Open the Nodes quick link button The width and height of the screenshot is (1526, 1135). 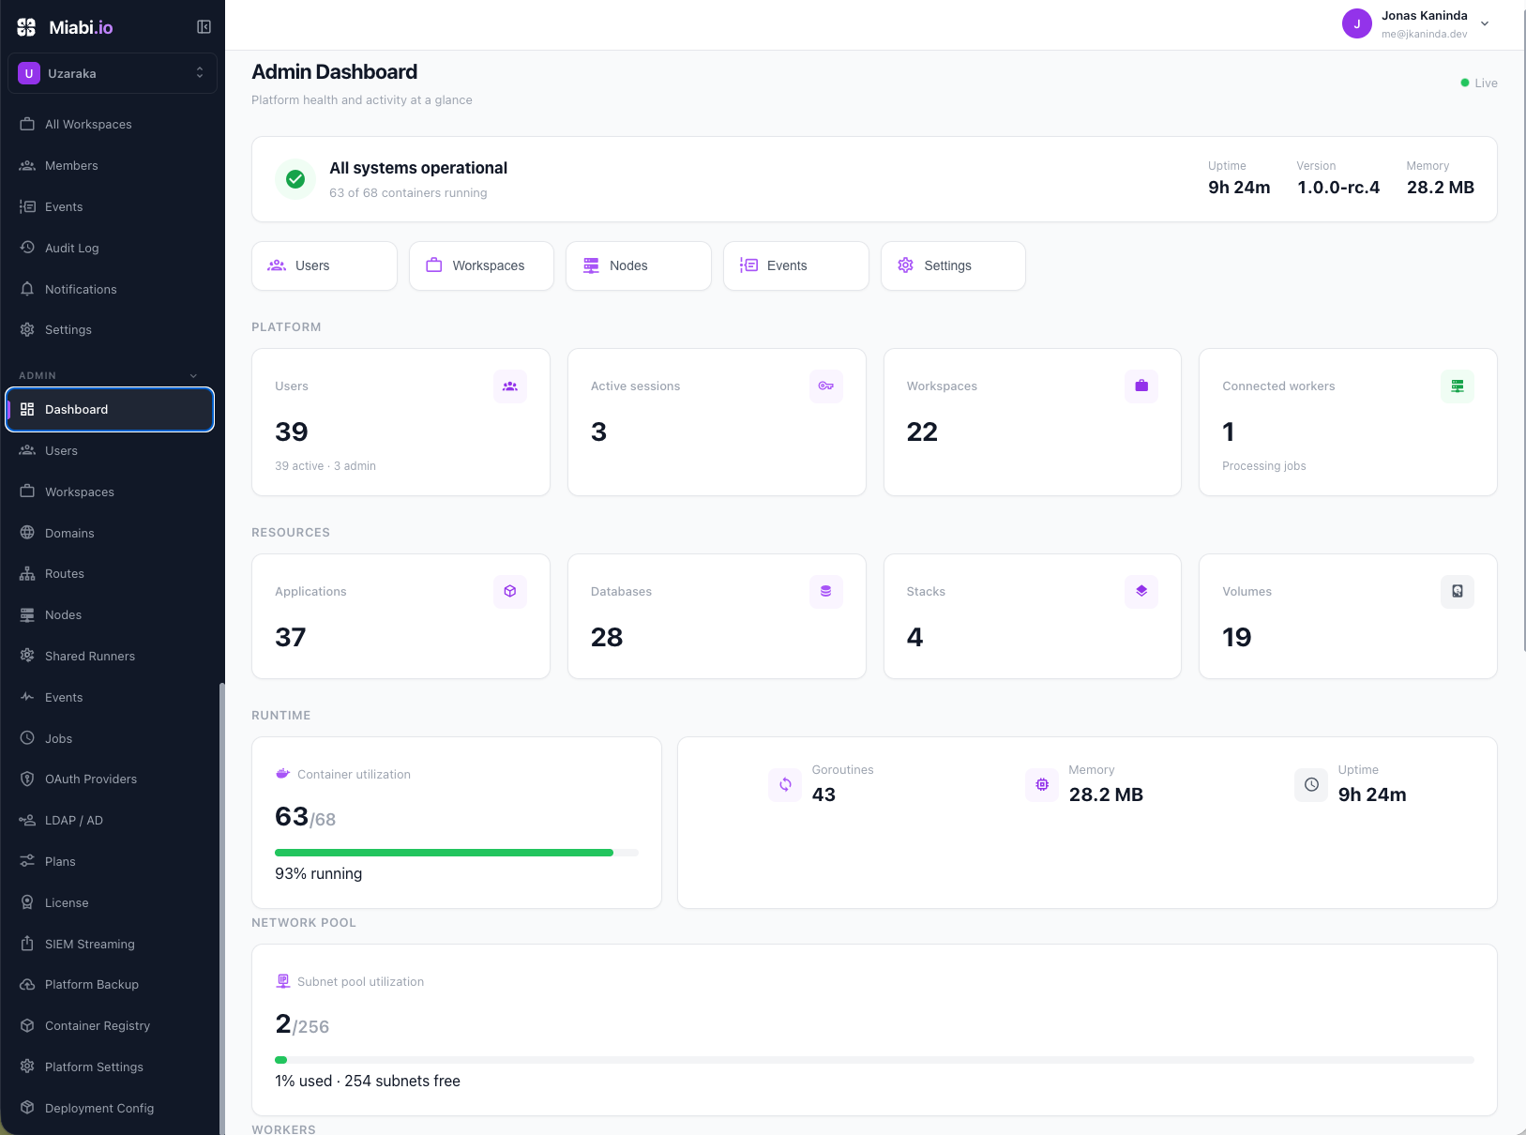coord(639,265)
